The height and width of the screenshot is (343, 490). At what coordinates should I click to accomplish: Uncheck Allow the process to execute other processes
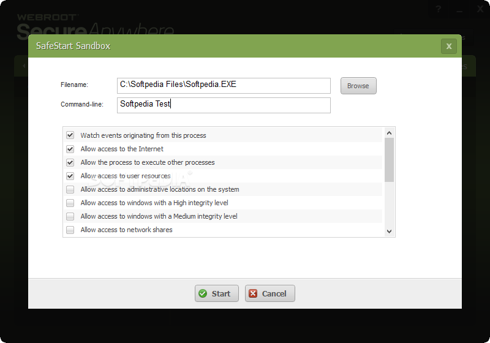pos(70,162)
